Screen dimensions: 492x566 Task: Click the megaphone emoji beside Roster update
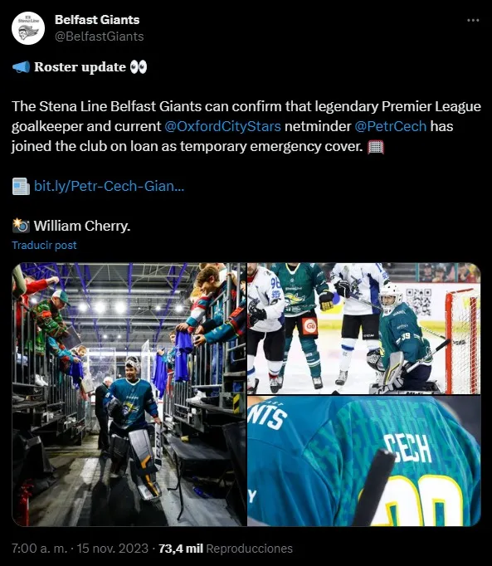coord(21,67)
